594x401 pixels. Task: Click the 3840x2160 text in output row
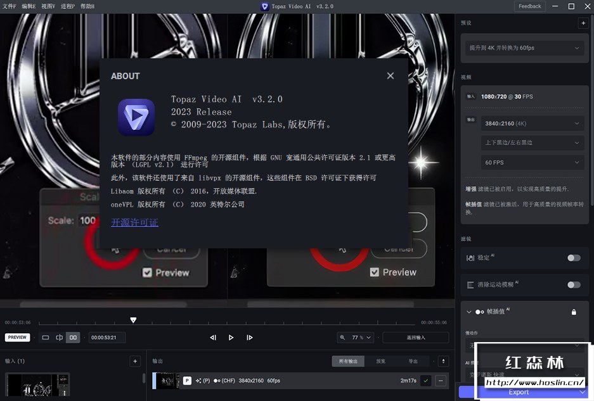point(251,381)
